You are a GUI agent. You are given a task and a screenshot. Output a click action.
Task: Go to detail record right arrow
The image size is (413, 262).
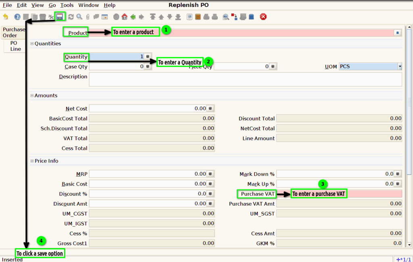click(x=142, y=17)
